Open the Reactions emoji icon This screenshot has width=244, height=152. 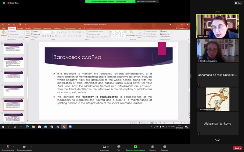tap(165, 147)
